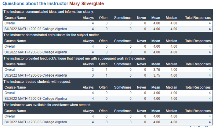Click 'Sometimes' column header under communicated ideas question
Screen dimensions: 214x127
tap(123, 18)
